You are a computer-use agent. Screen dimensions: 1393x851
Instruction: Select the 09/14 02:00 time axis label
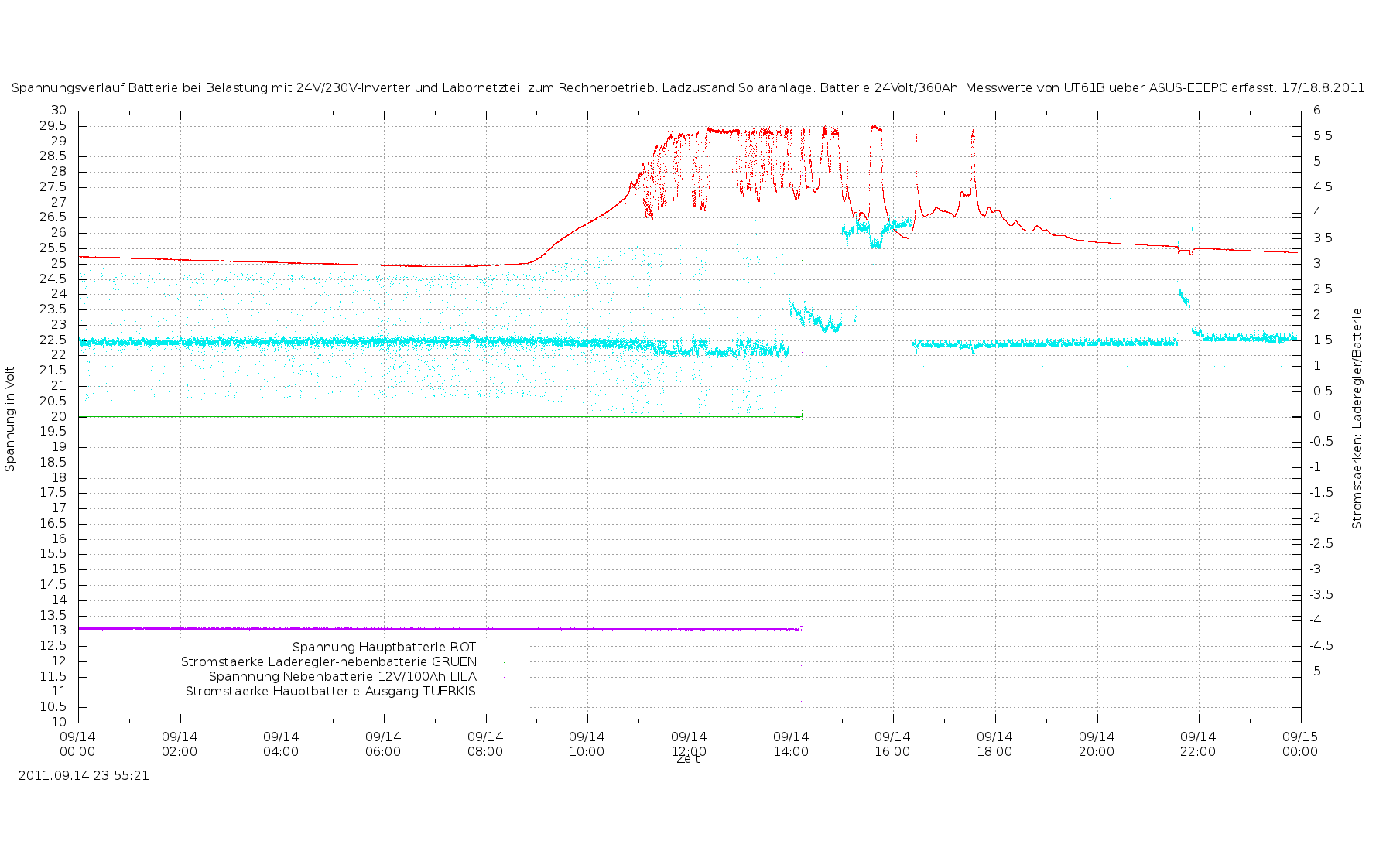coord(180,743)
